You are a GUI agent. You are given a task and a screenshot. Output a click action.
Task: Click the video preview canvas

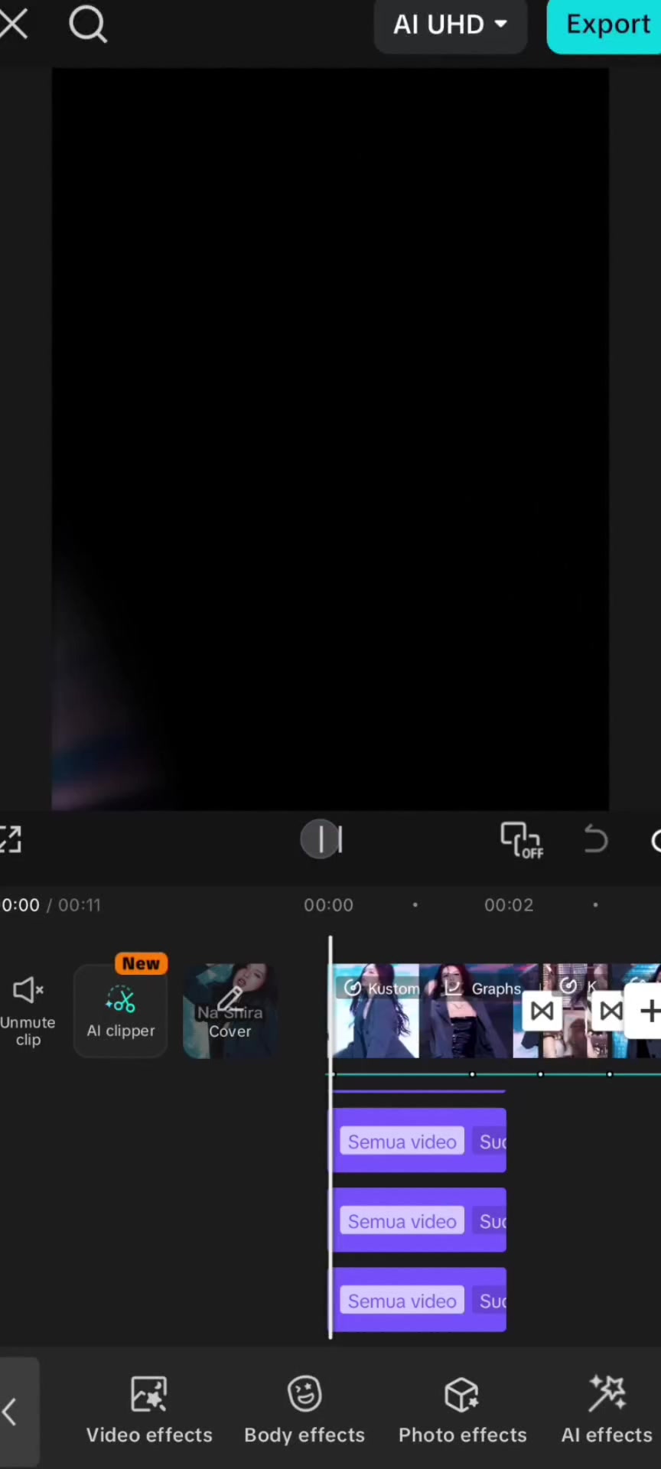(330, 439)
